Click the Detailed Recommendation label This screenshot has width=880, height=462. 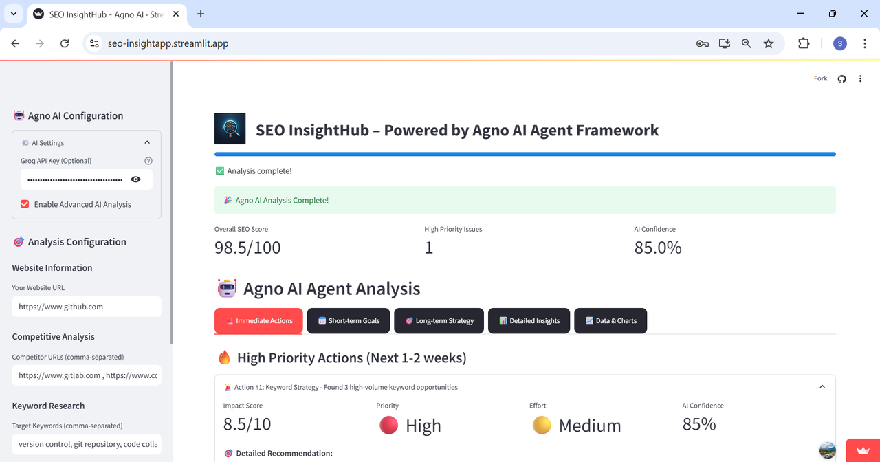click(x=278, y=453)
